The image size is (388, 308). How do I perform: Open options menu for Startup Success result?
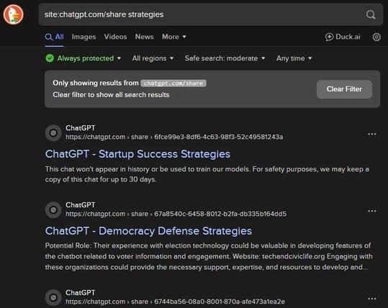pyautogui.click(x=371, y=134)
